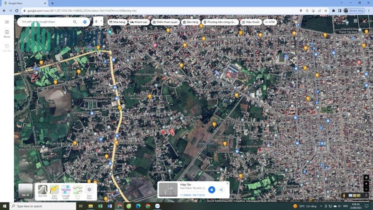Open the tab search dropdown arrow
Image resolution: width=373 pixels, height=210 pixels.
342,3
